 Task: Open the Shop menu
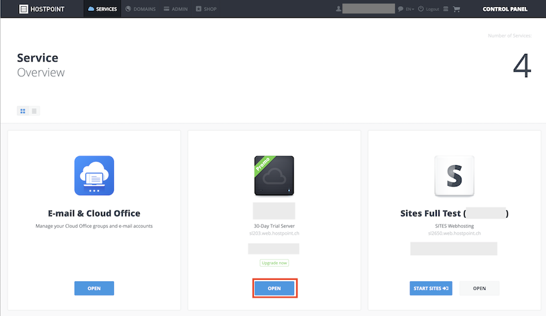(x=206, y=9)
